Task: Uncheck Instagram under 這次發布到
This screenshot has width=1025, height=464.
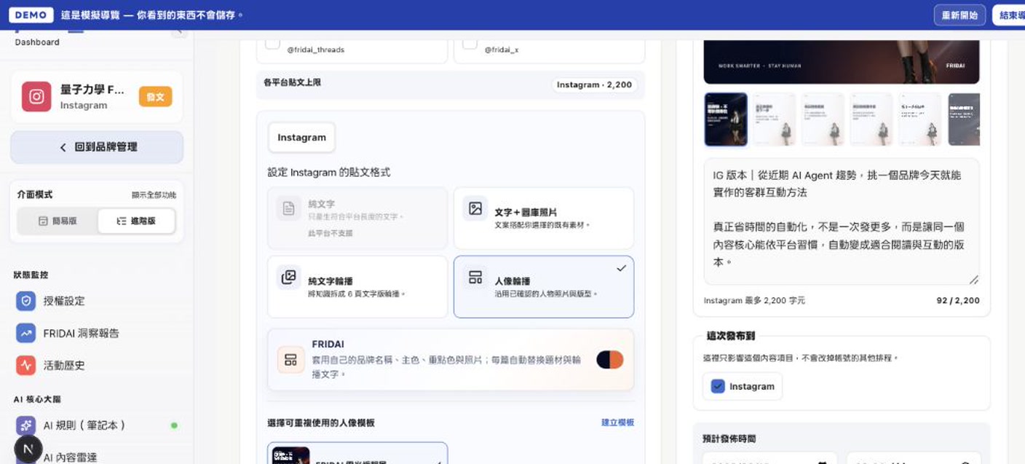Action: [x=718, y=386]
